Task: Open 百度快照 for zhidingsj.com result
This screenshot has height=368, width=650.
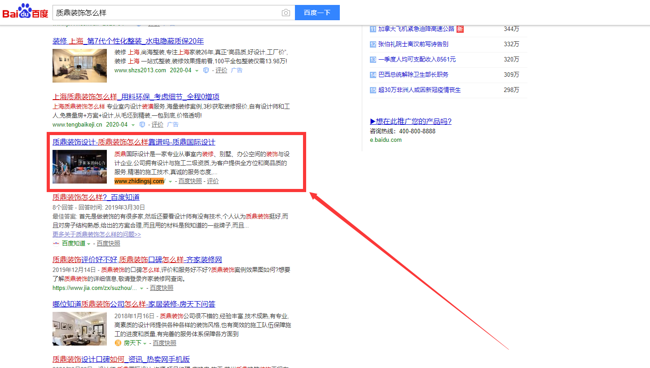Action: pyautogui.click(x=190, y=181)
